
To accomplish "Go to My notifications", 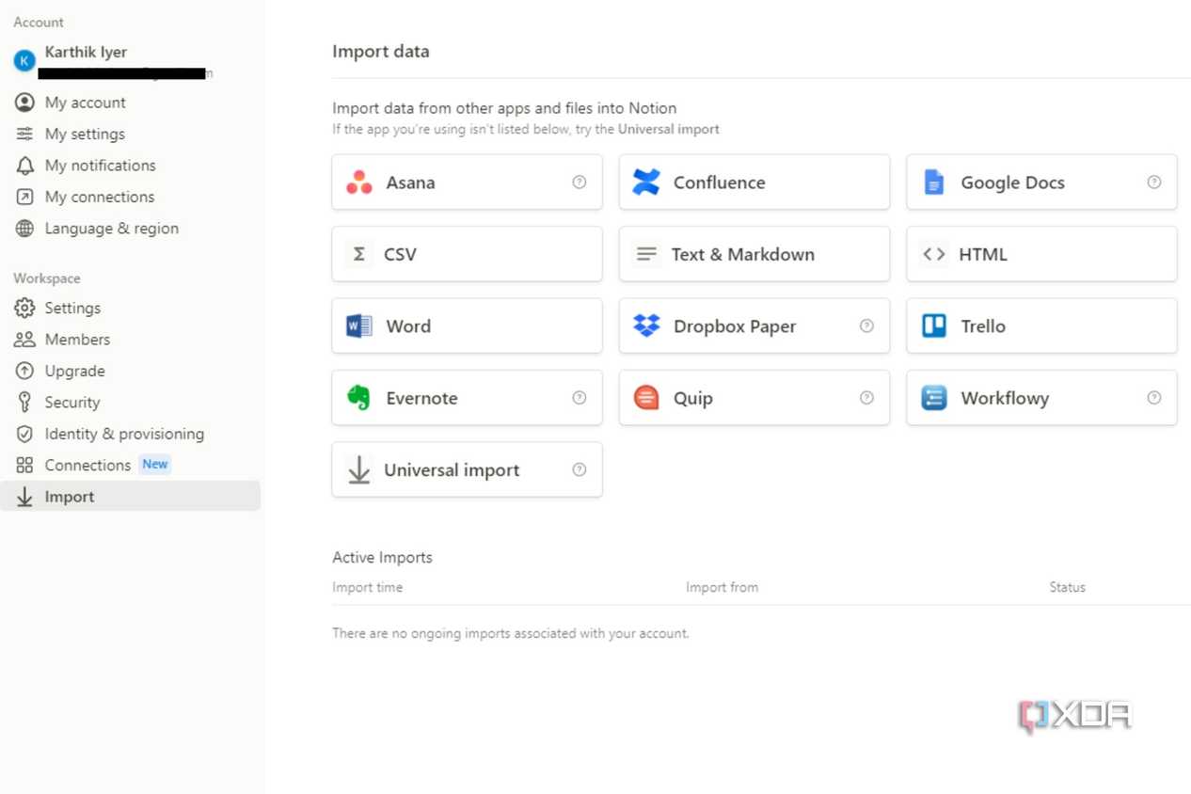I will 131,166.
